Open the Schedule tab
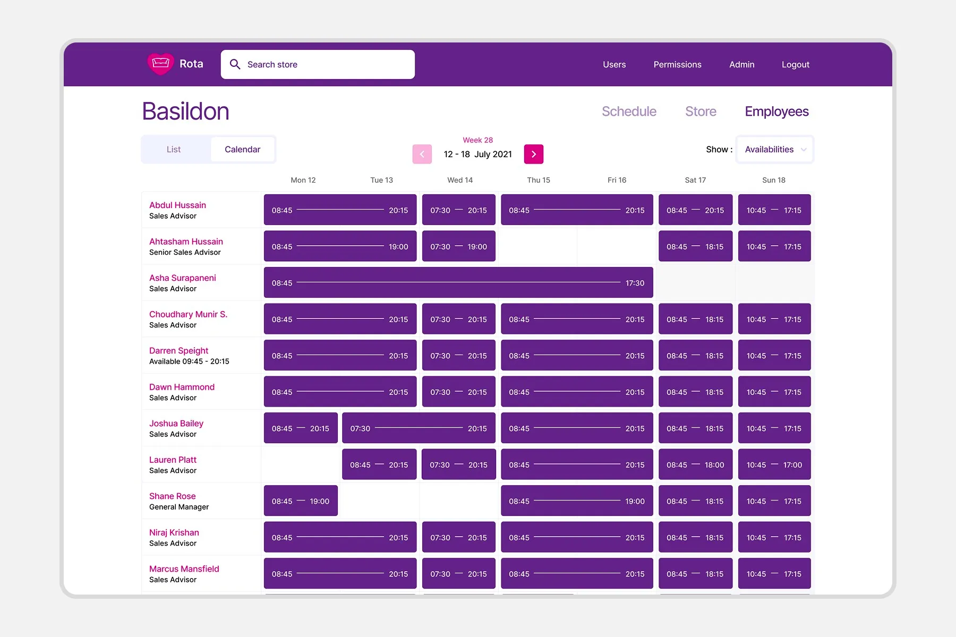This screenshot has width=956, height=637. click(x=629, y=111)
